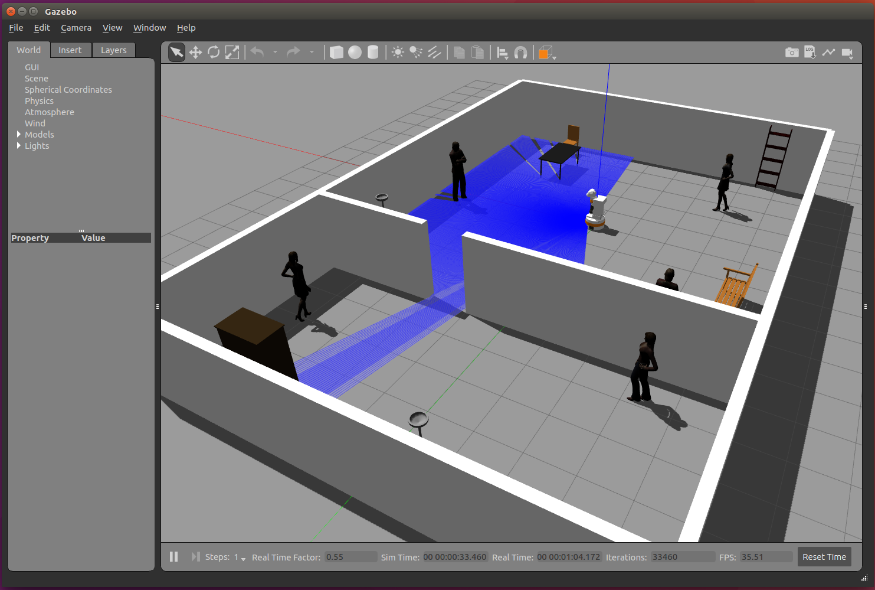The height and width of the screenshot is (590, 875).
Task: Open the orange view angle cube
Action: click(546, 53)
